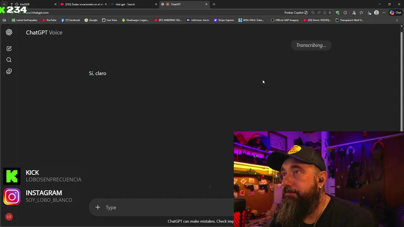Open the WSA-ENLIL Solar bookmark
Image resolution: width=404 pixels, height=227 pixels.
251,20
